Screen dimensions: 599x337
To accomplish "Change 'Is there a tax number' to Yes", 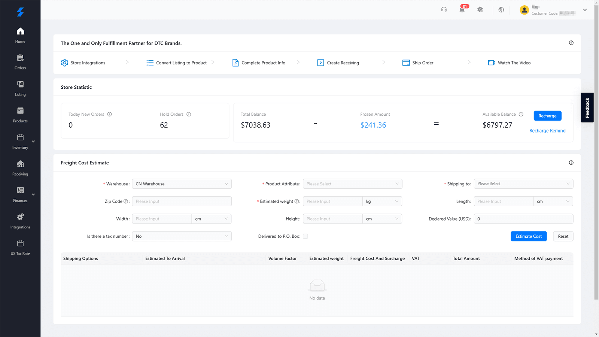I will click(182, 236).
